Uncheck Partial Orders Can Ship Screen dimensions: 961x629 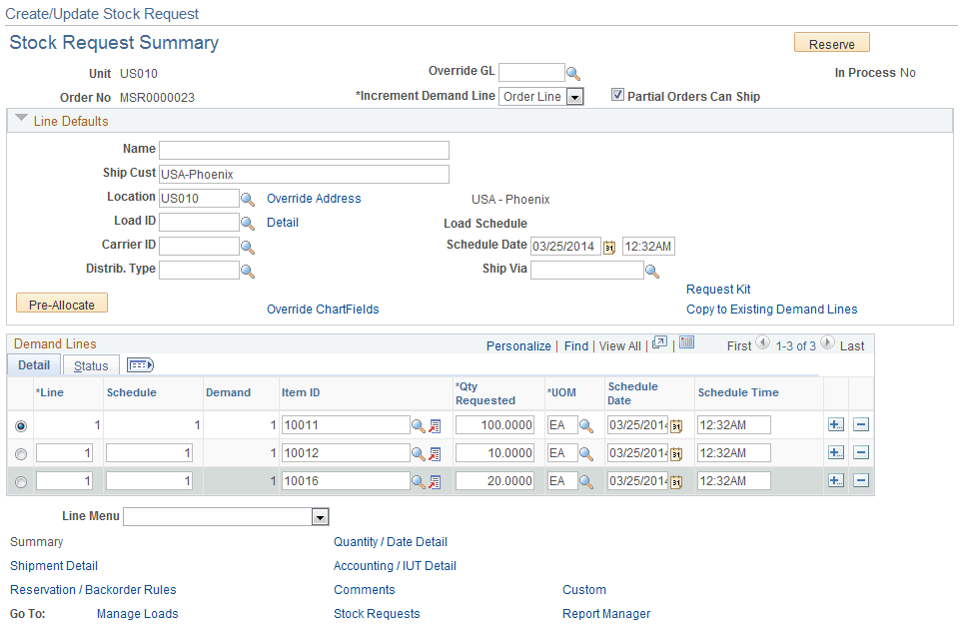tap(617, 96)
